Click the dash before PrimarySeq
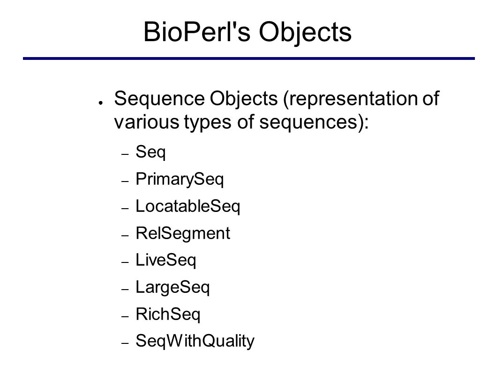Viewport: 496px width, 371px height. coord(125,182)
